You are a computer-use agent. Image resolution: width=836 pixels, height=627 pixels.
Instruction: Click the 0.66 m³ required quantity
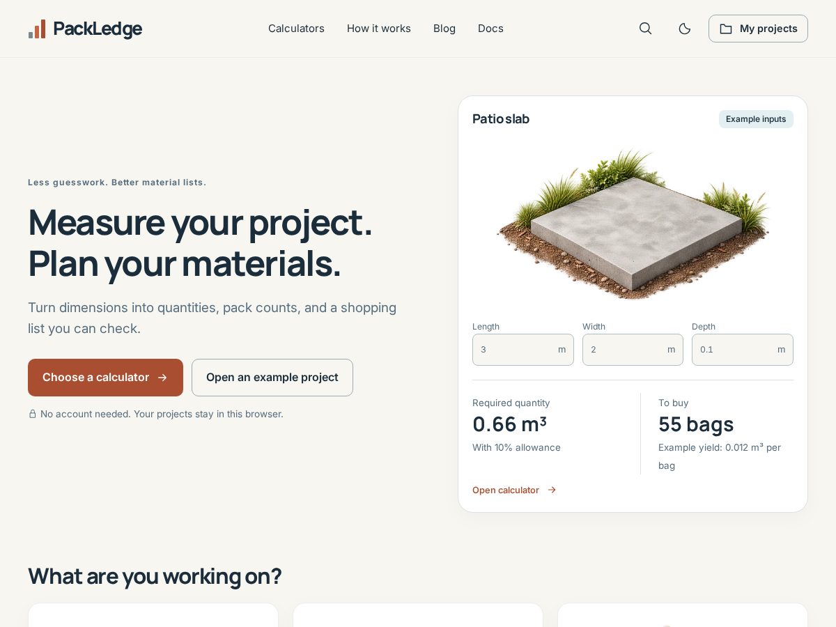(510, 424)
